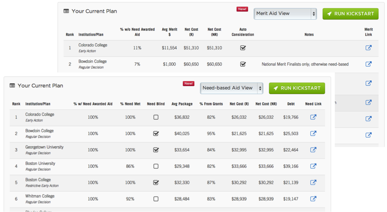Open Boston College need link icon
This screenshot has height=212, width=387.
click(313, 183)
